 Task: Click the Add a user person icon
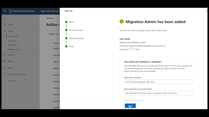tap(48, 34)
